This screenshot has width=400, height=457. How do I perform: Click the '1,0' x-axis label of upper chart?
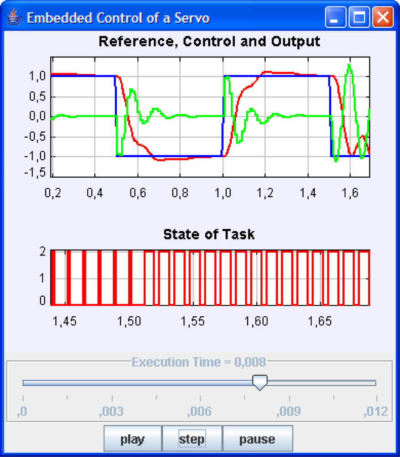tap(223, 193)
